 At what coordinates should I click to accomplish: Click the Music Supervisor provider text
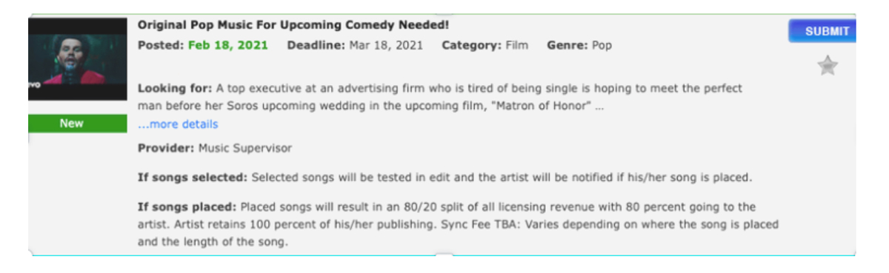(x=245, y=148)
